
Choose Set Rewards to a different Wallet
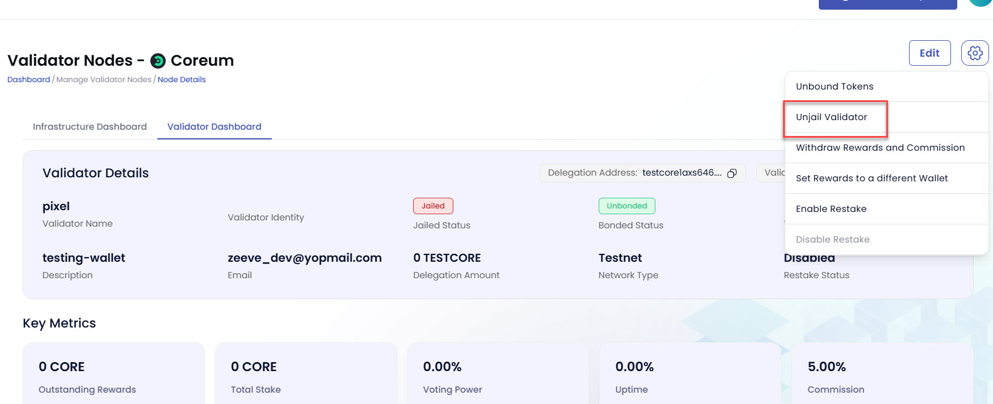pos(872,178)
